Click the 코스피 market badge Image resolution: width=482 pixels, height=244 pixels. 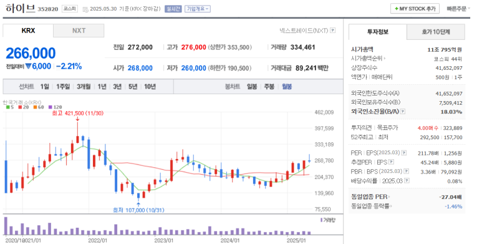point(70,9)
